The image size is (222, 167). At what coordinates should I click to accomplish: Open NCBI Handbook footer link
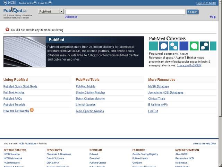[12, 162]
